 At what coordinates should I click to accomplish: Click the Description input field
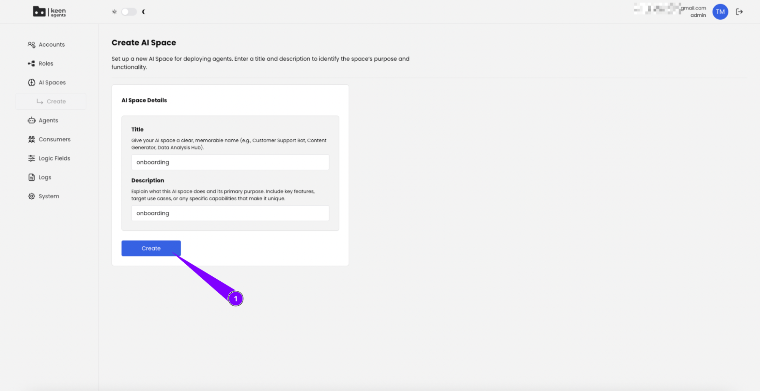point(230,213)
